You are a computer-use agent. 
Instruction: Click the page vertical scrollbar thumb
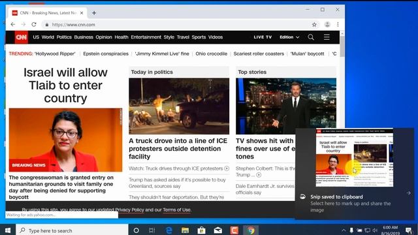click(342, 46)
